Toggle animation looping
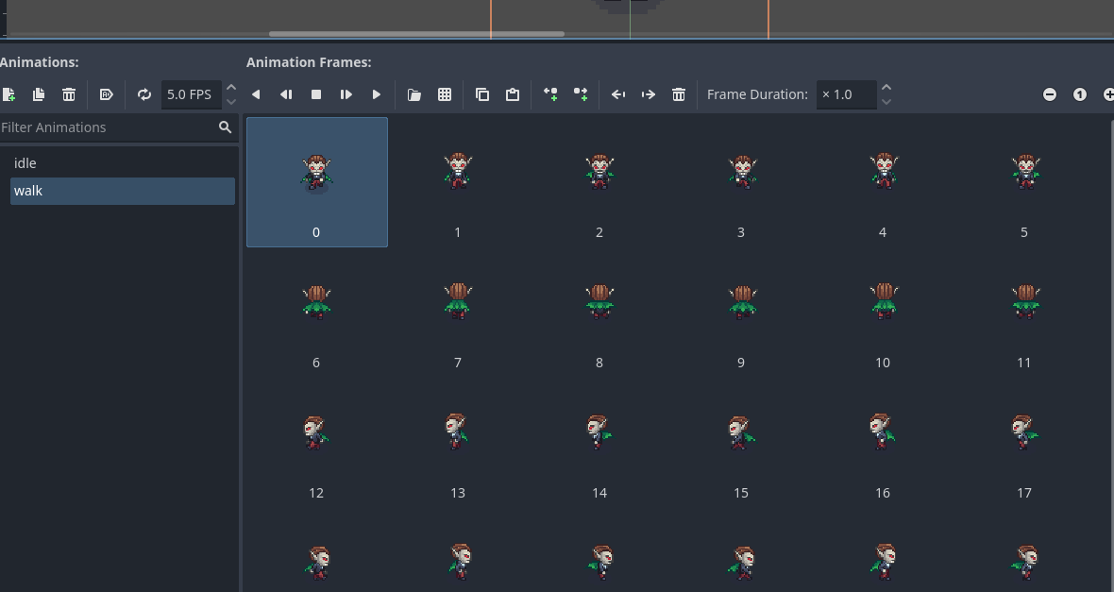This screenshot has width=1114, height=592. 144,94
